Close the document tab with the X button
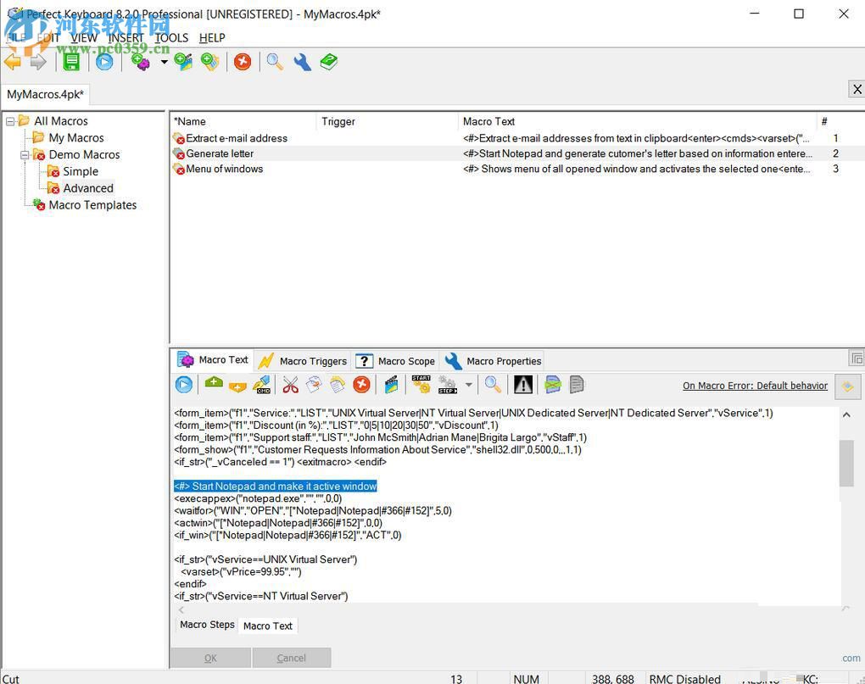 (x=857, y=89)
